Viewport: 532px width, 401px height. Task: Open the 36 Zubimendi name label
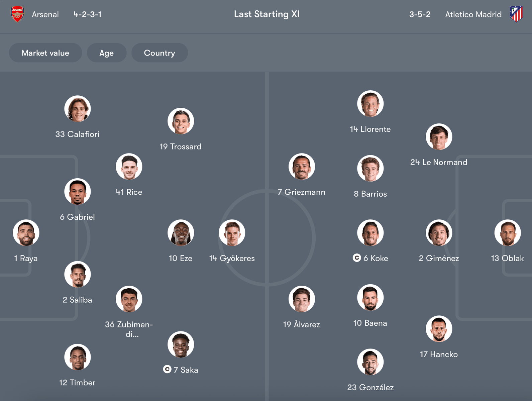pos(129,329)
